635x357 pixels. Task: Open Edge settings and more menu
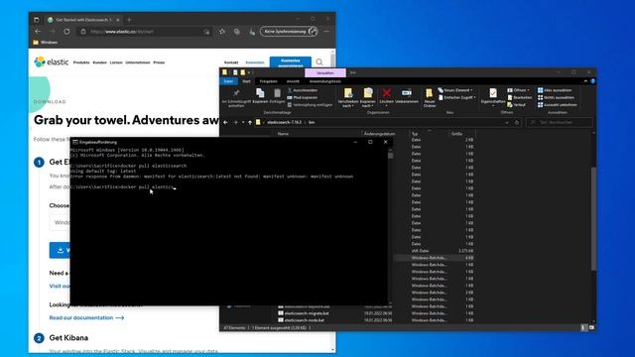pos(326,32)
